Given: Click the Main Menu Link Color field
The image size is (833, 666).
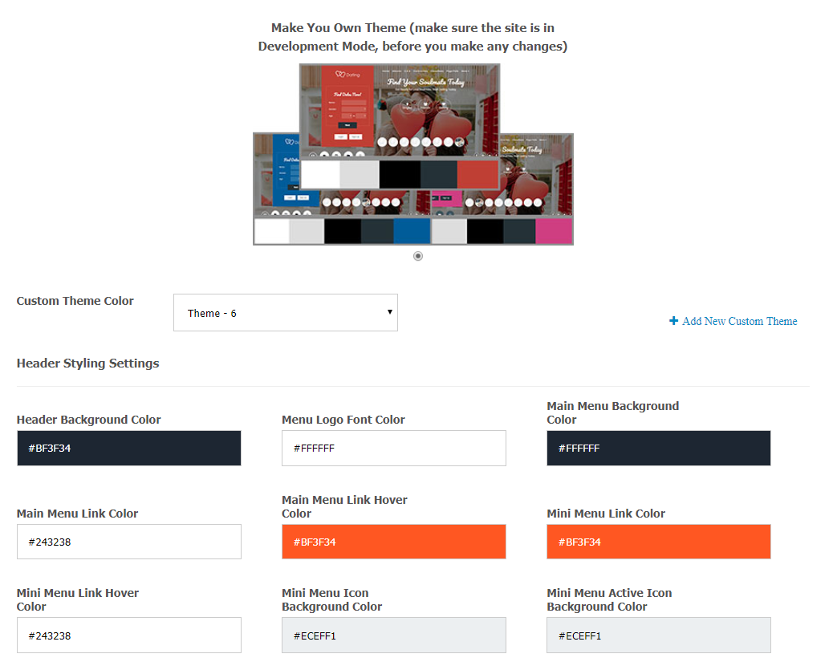Looking at the screenshot, I should (128, 542).
